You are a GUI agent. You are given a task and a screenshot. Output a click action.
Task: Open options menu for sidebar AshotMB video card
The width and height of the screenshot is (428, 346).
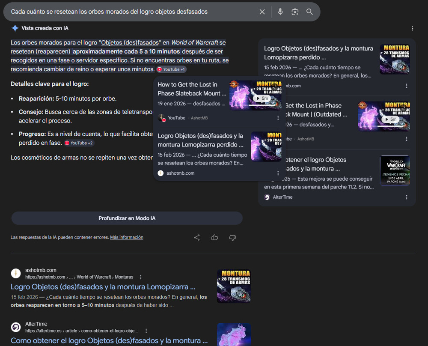click(407, 139)
